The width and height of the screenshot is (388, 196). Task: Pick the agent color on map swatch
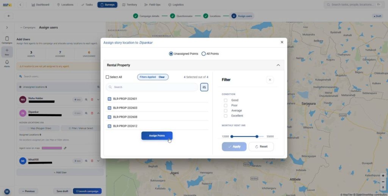(x=52, y=148)
